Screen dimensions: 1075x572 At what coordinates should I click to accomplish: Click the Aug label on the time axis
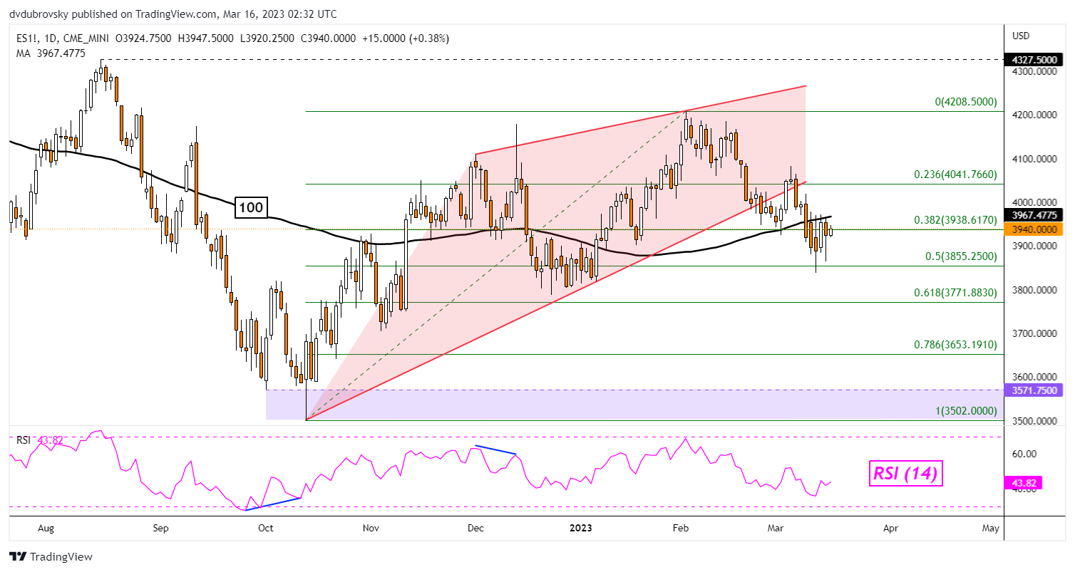click(45, 529)
